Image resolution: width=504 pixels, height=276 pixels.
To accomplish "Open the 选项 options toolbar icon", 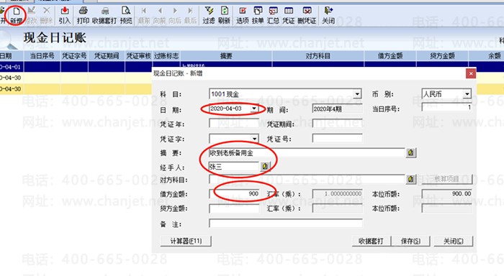I will click(243, 15).
